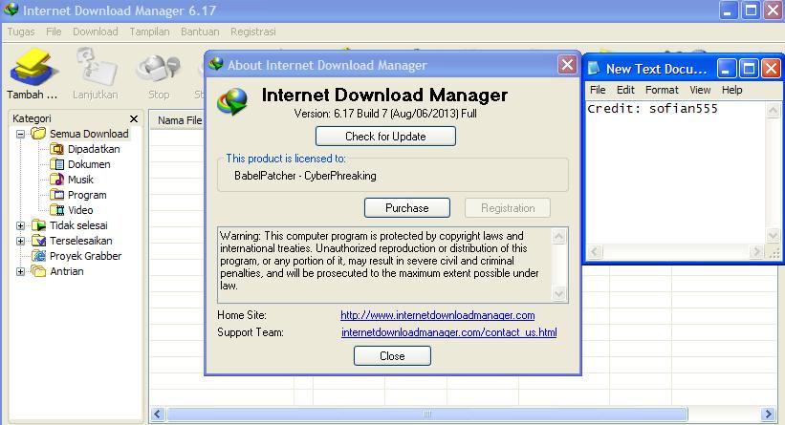Click the Close button in About dialog
Image resolution: width=785 pixels, height=425 pixels.
tap(392, 356)
